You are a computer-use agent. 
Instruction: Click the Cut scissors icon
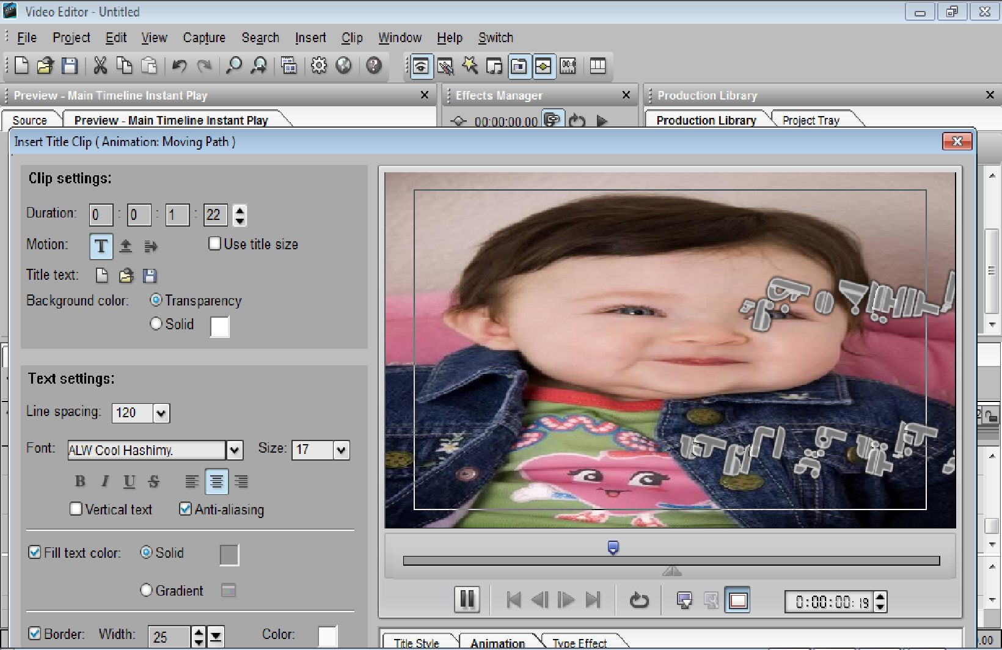pos(100,65)
